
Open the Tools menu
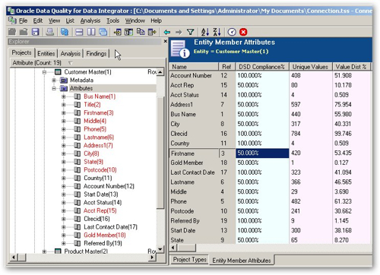[x=112, y=21]
